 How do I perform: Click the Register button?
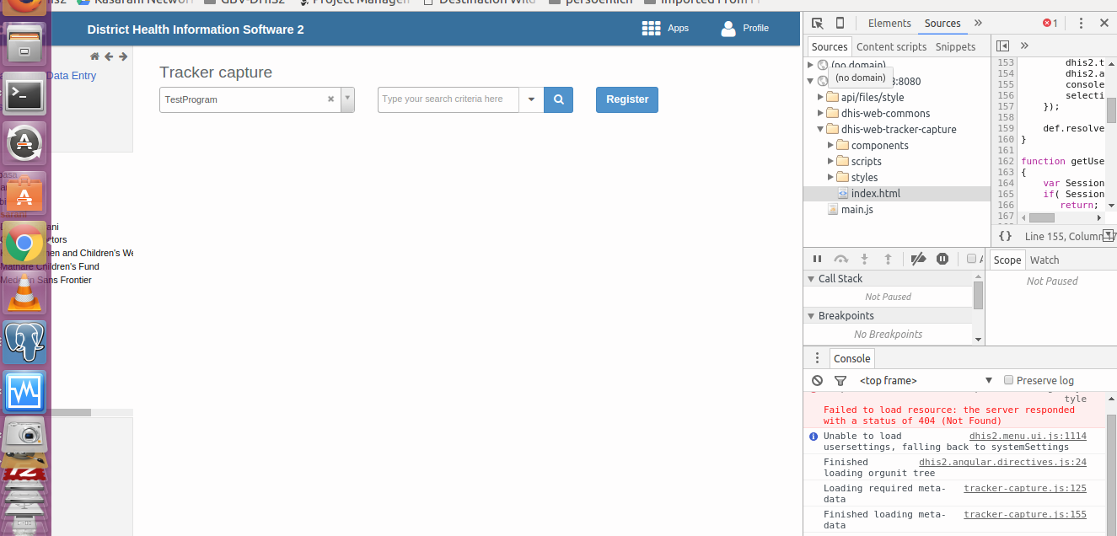click(627, 99)
